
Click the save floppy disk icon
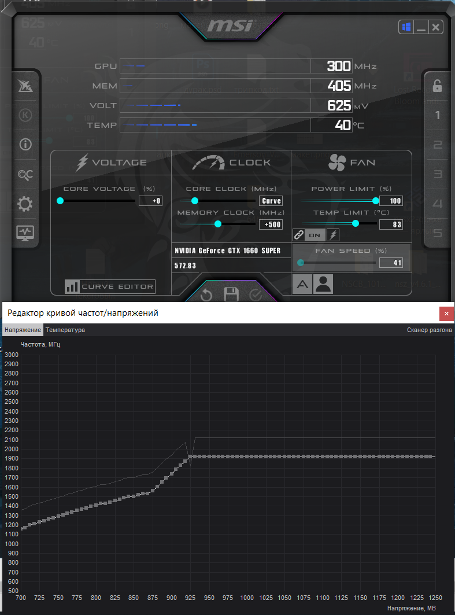(x=231, y=294)
